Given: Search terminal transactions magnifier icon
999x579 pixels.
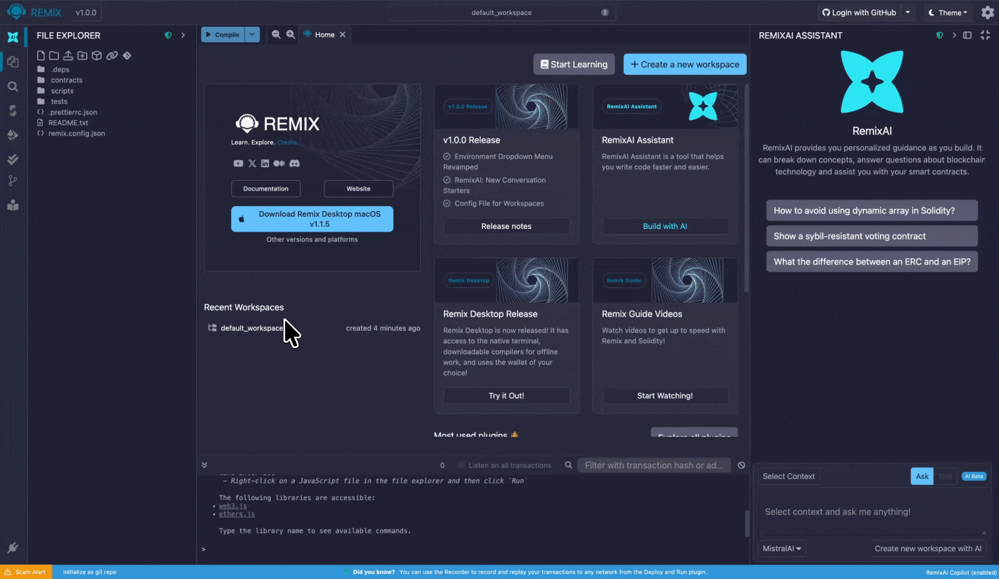Looking at the screenshot, I should click(x=569, y=465).
